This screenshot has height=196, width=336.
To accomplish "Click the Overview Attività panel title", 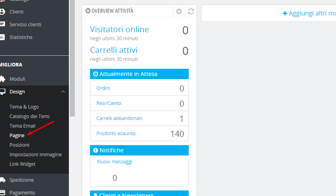I will (x=112, y=11).
